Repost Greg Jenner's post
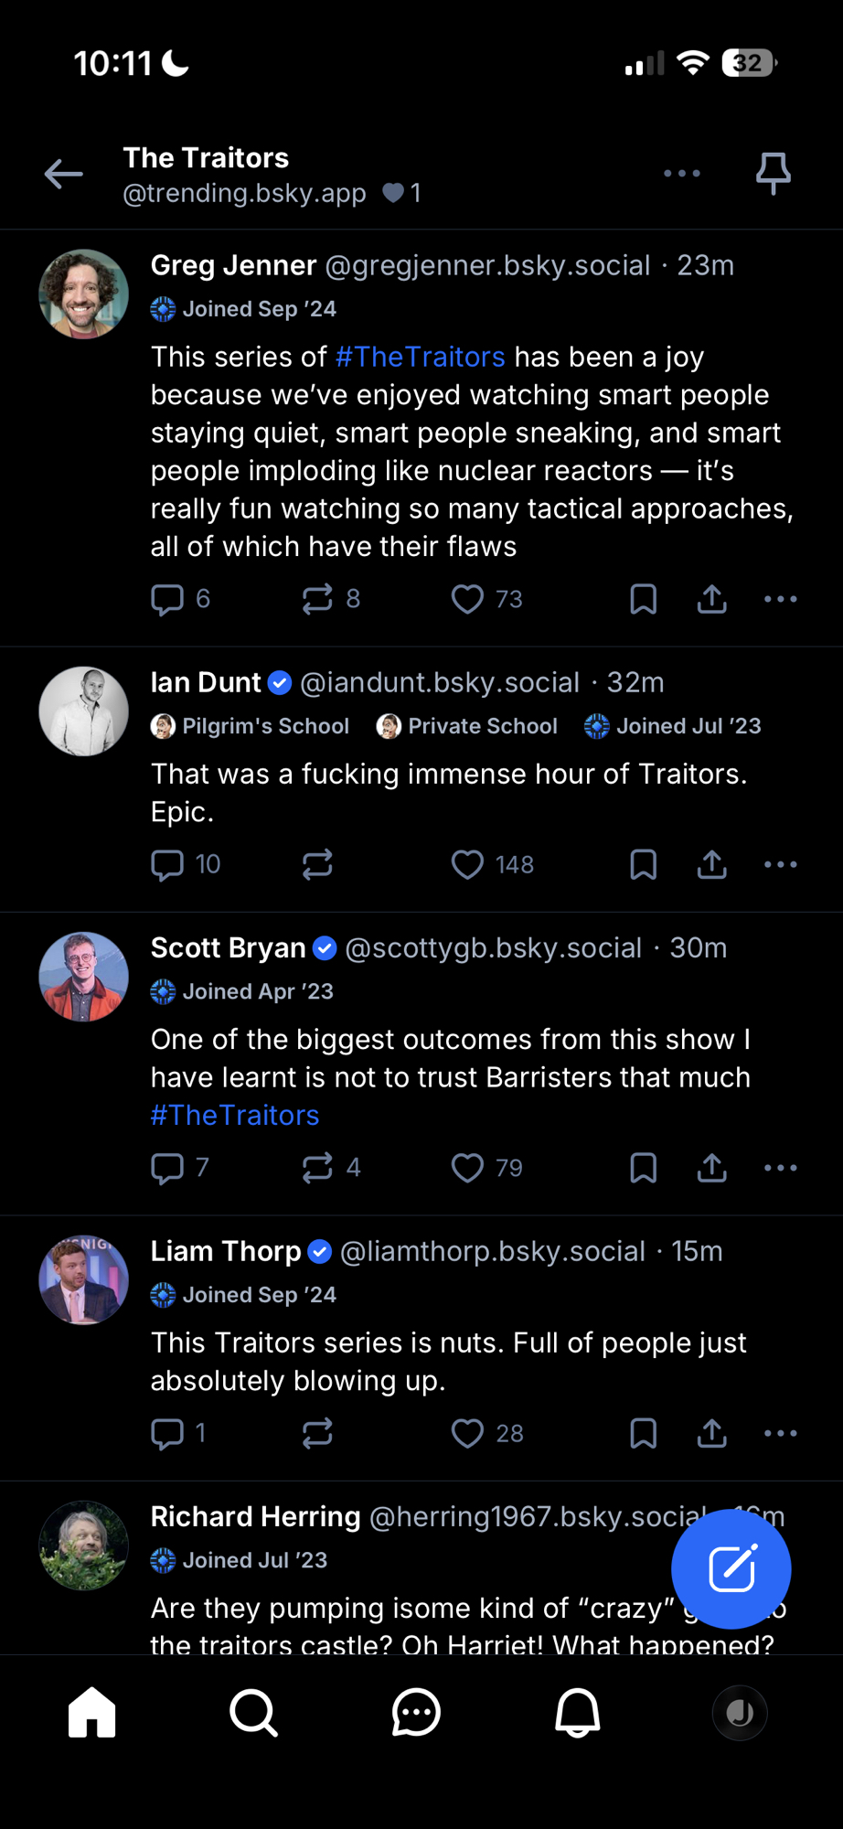The height and width of the screenshot is (1829, 843). 317,599
